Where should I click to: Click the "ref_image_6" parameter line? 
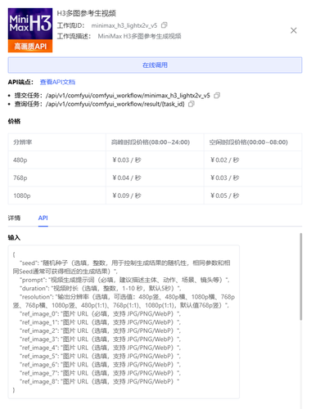click(x=100, y=365)
